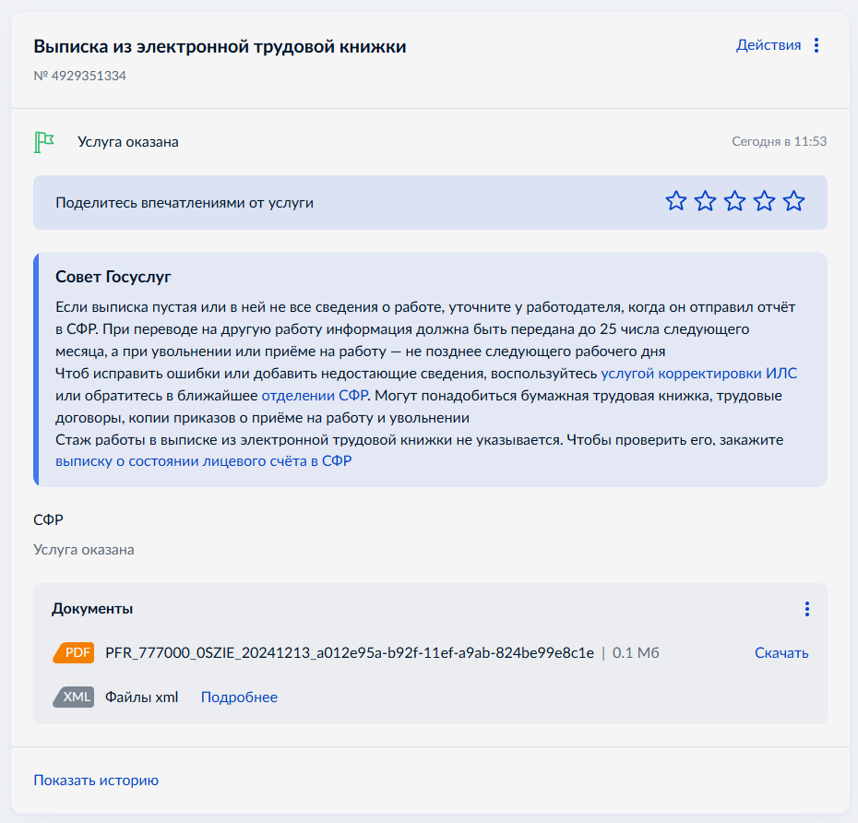Expand Показать историю
Screen dimensions: 858x823
click(96, 781)
